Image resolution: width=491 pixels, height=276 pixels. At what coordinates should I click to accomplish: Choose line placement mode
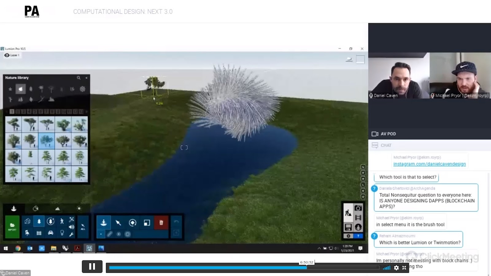[110, 234]
